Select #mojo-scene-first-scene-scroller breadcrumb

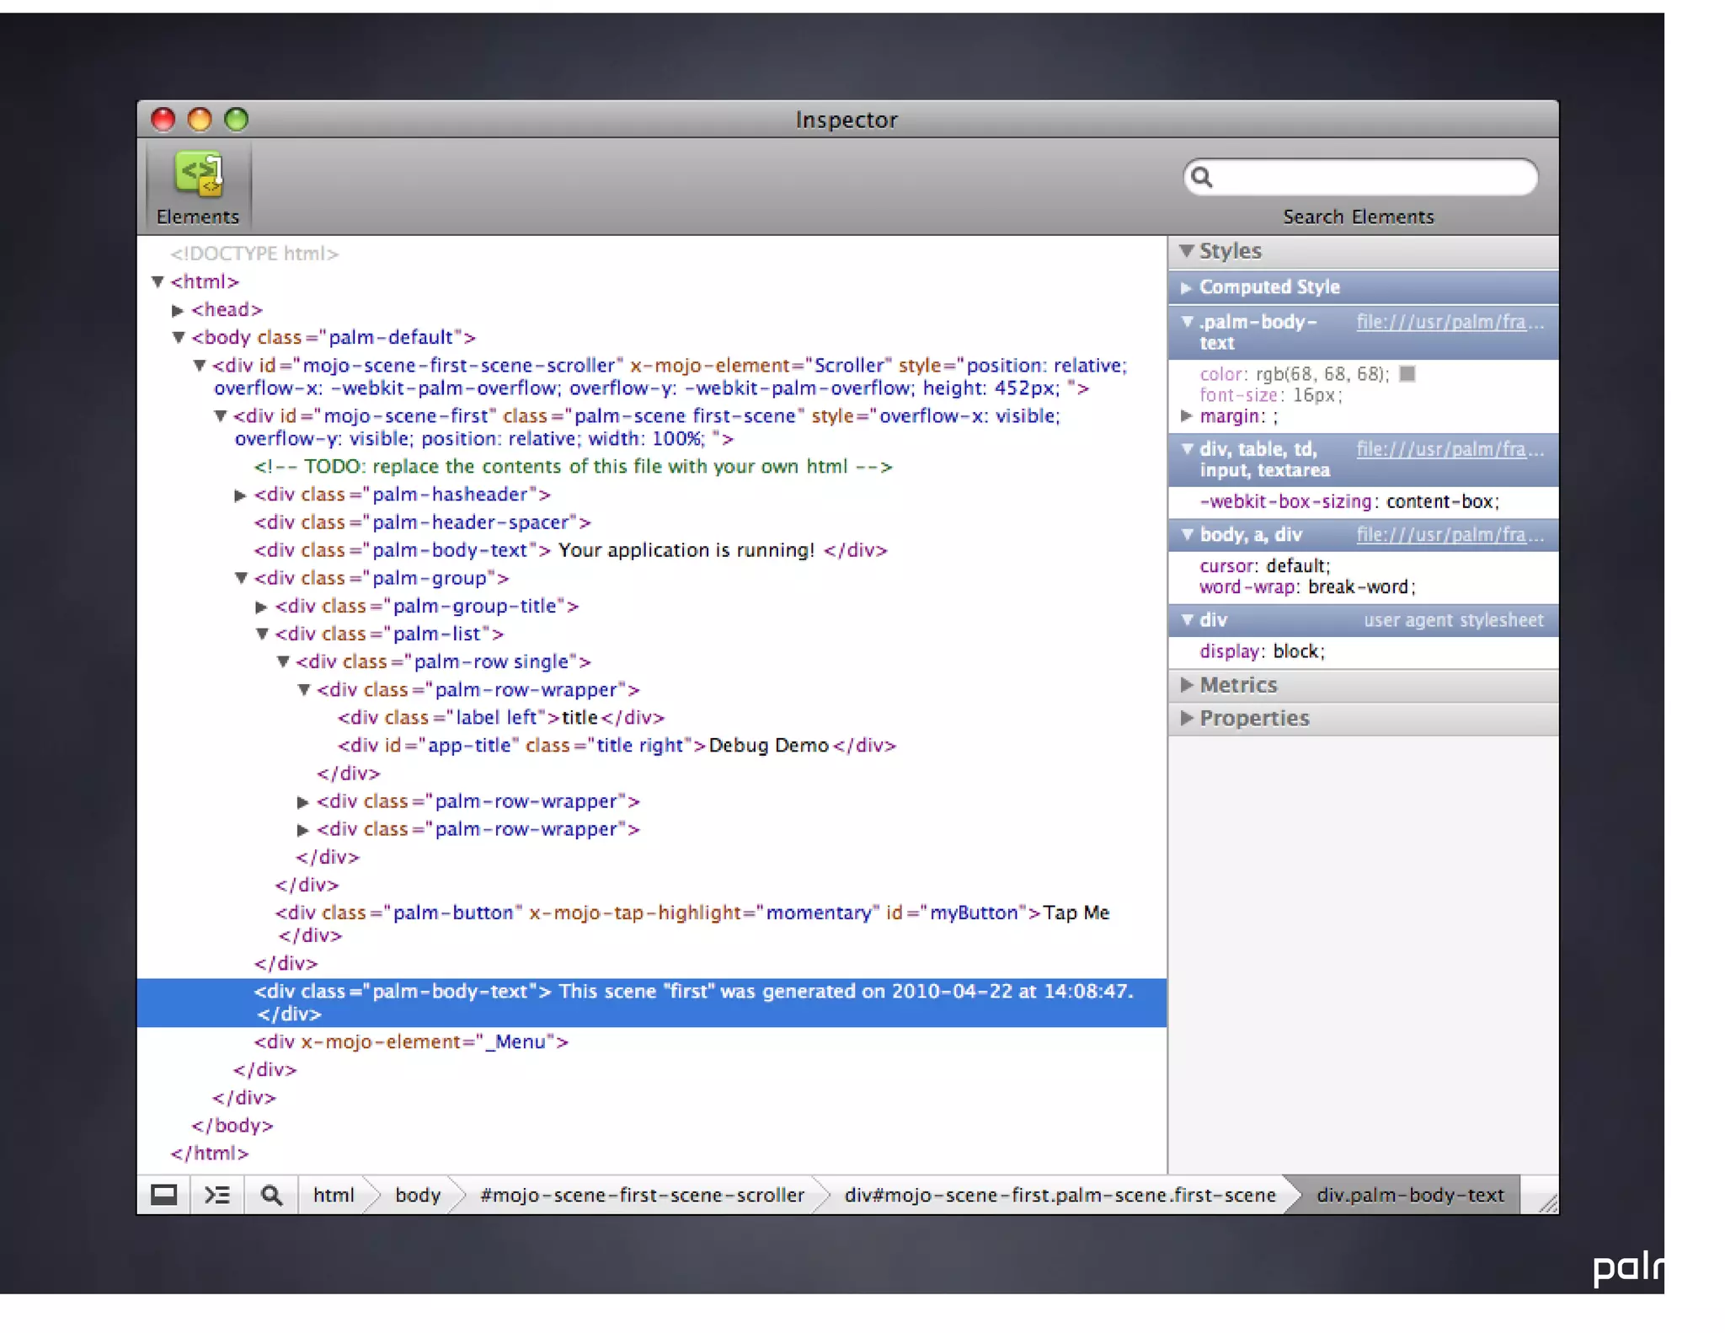(642, 1195)
